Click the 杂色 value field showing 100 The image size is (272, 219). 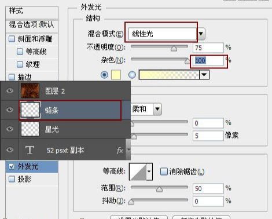coord(208,61)
